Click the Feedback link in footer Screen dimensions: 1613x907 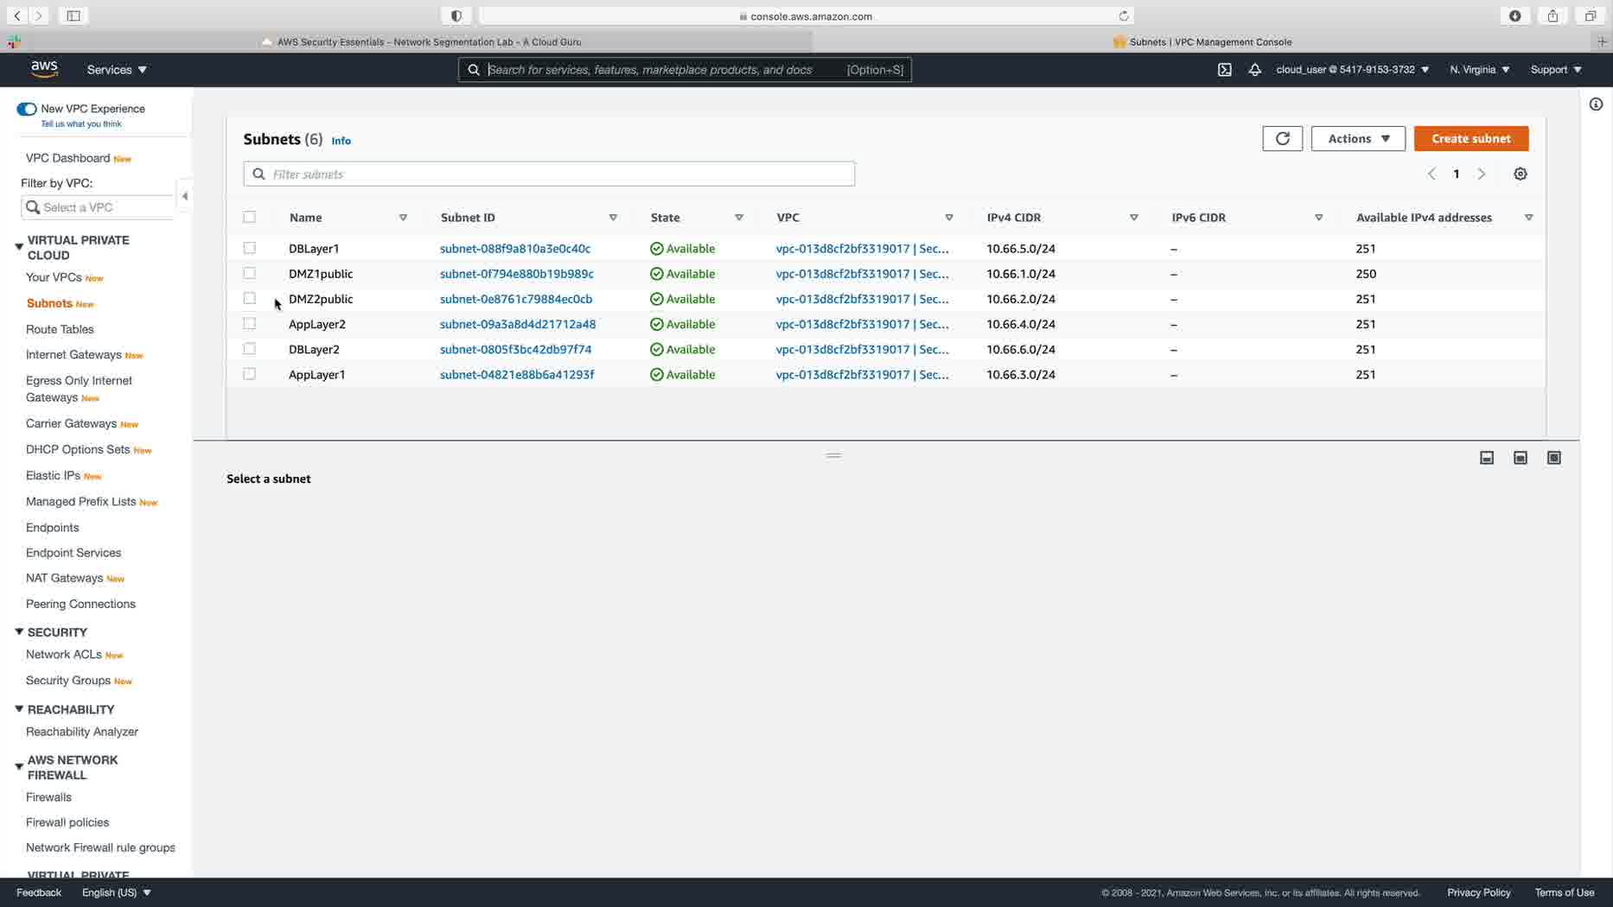coord(39,892)
